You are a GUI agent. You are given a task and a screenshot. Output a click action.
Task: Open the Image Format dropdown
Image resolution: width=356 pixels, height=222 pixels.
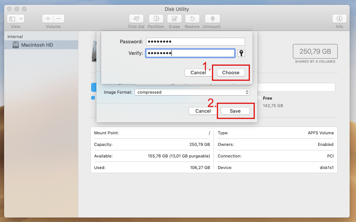[192, 92]
